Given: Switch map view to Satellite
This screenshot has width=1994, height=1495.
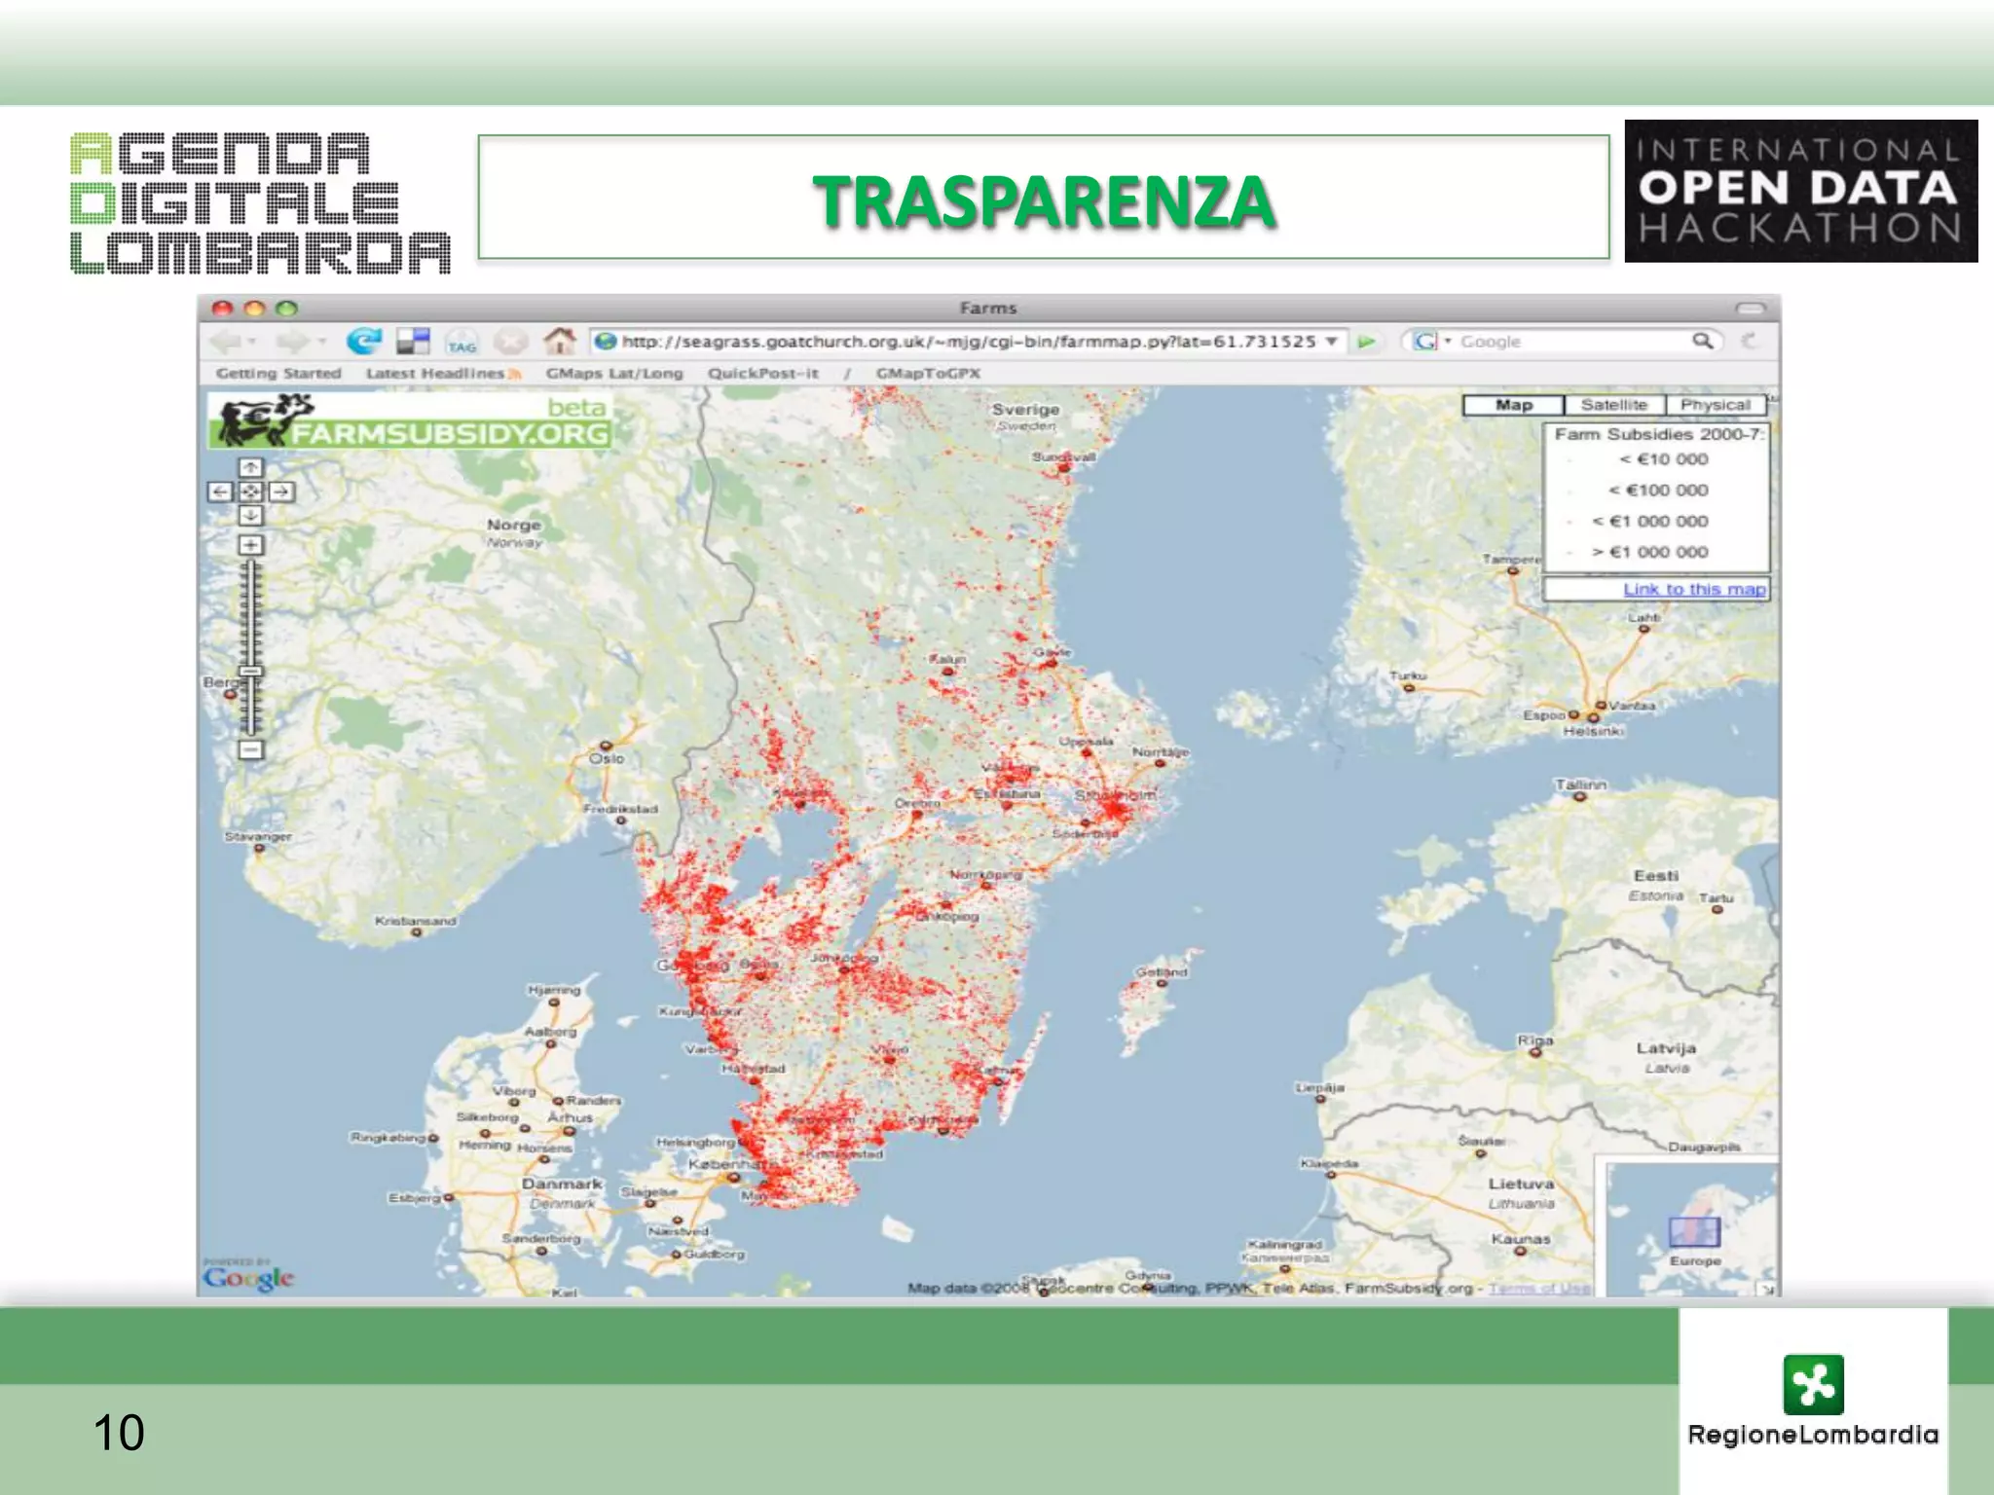Looking at the screenshot, I should pyautogui.click(x=1613, y=405).
